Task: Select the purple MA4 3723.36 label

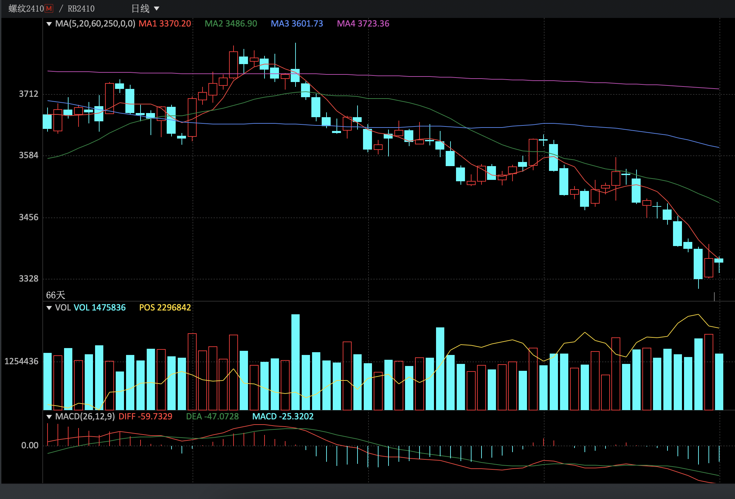Action: [x=363, y=24]
